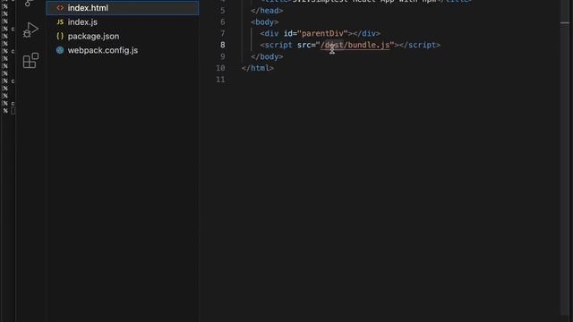Click line number 10 in the gutter

pos(220,68)
